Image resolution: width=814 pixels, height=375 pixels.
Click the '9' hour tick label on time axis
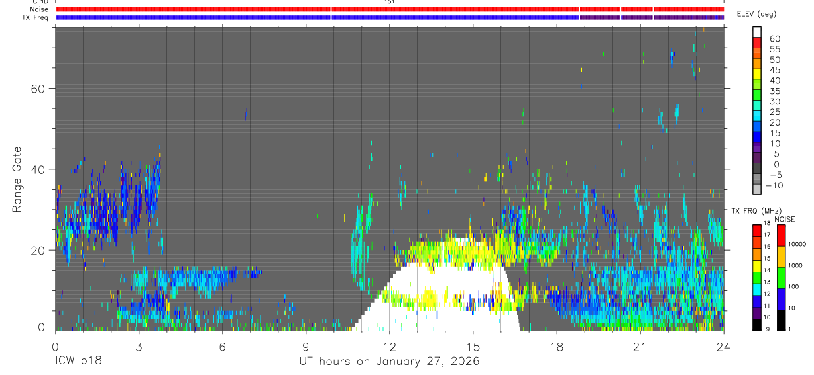(x=306, y=347)
